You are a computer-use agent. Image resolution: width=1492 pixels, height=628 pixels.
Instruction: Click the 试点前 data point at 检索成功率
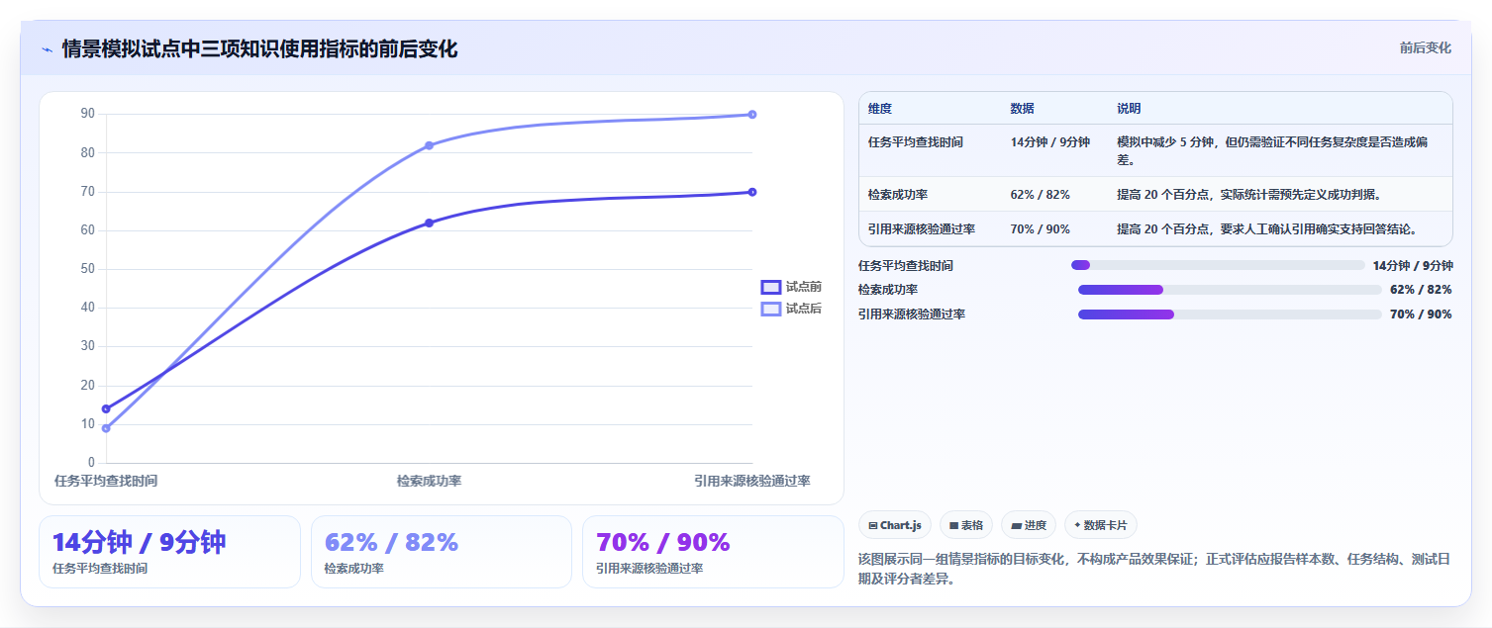pyautogui.click(x=429, y=223)
